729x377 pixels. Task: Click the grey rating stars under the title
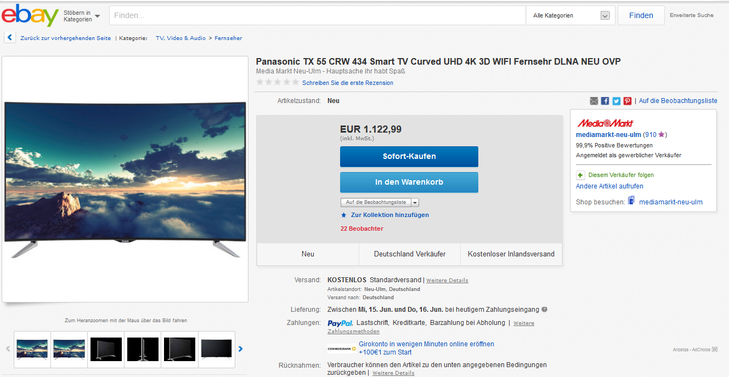(278, 82)
